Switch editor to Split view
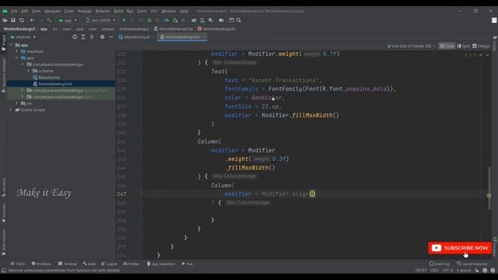This screenshot has height=280, width=498. 464,46
